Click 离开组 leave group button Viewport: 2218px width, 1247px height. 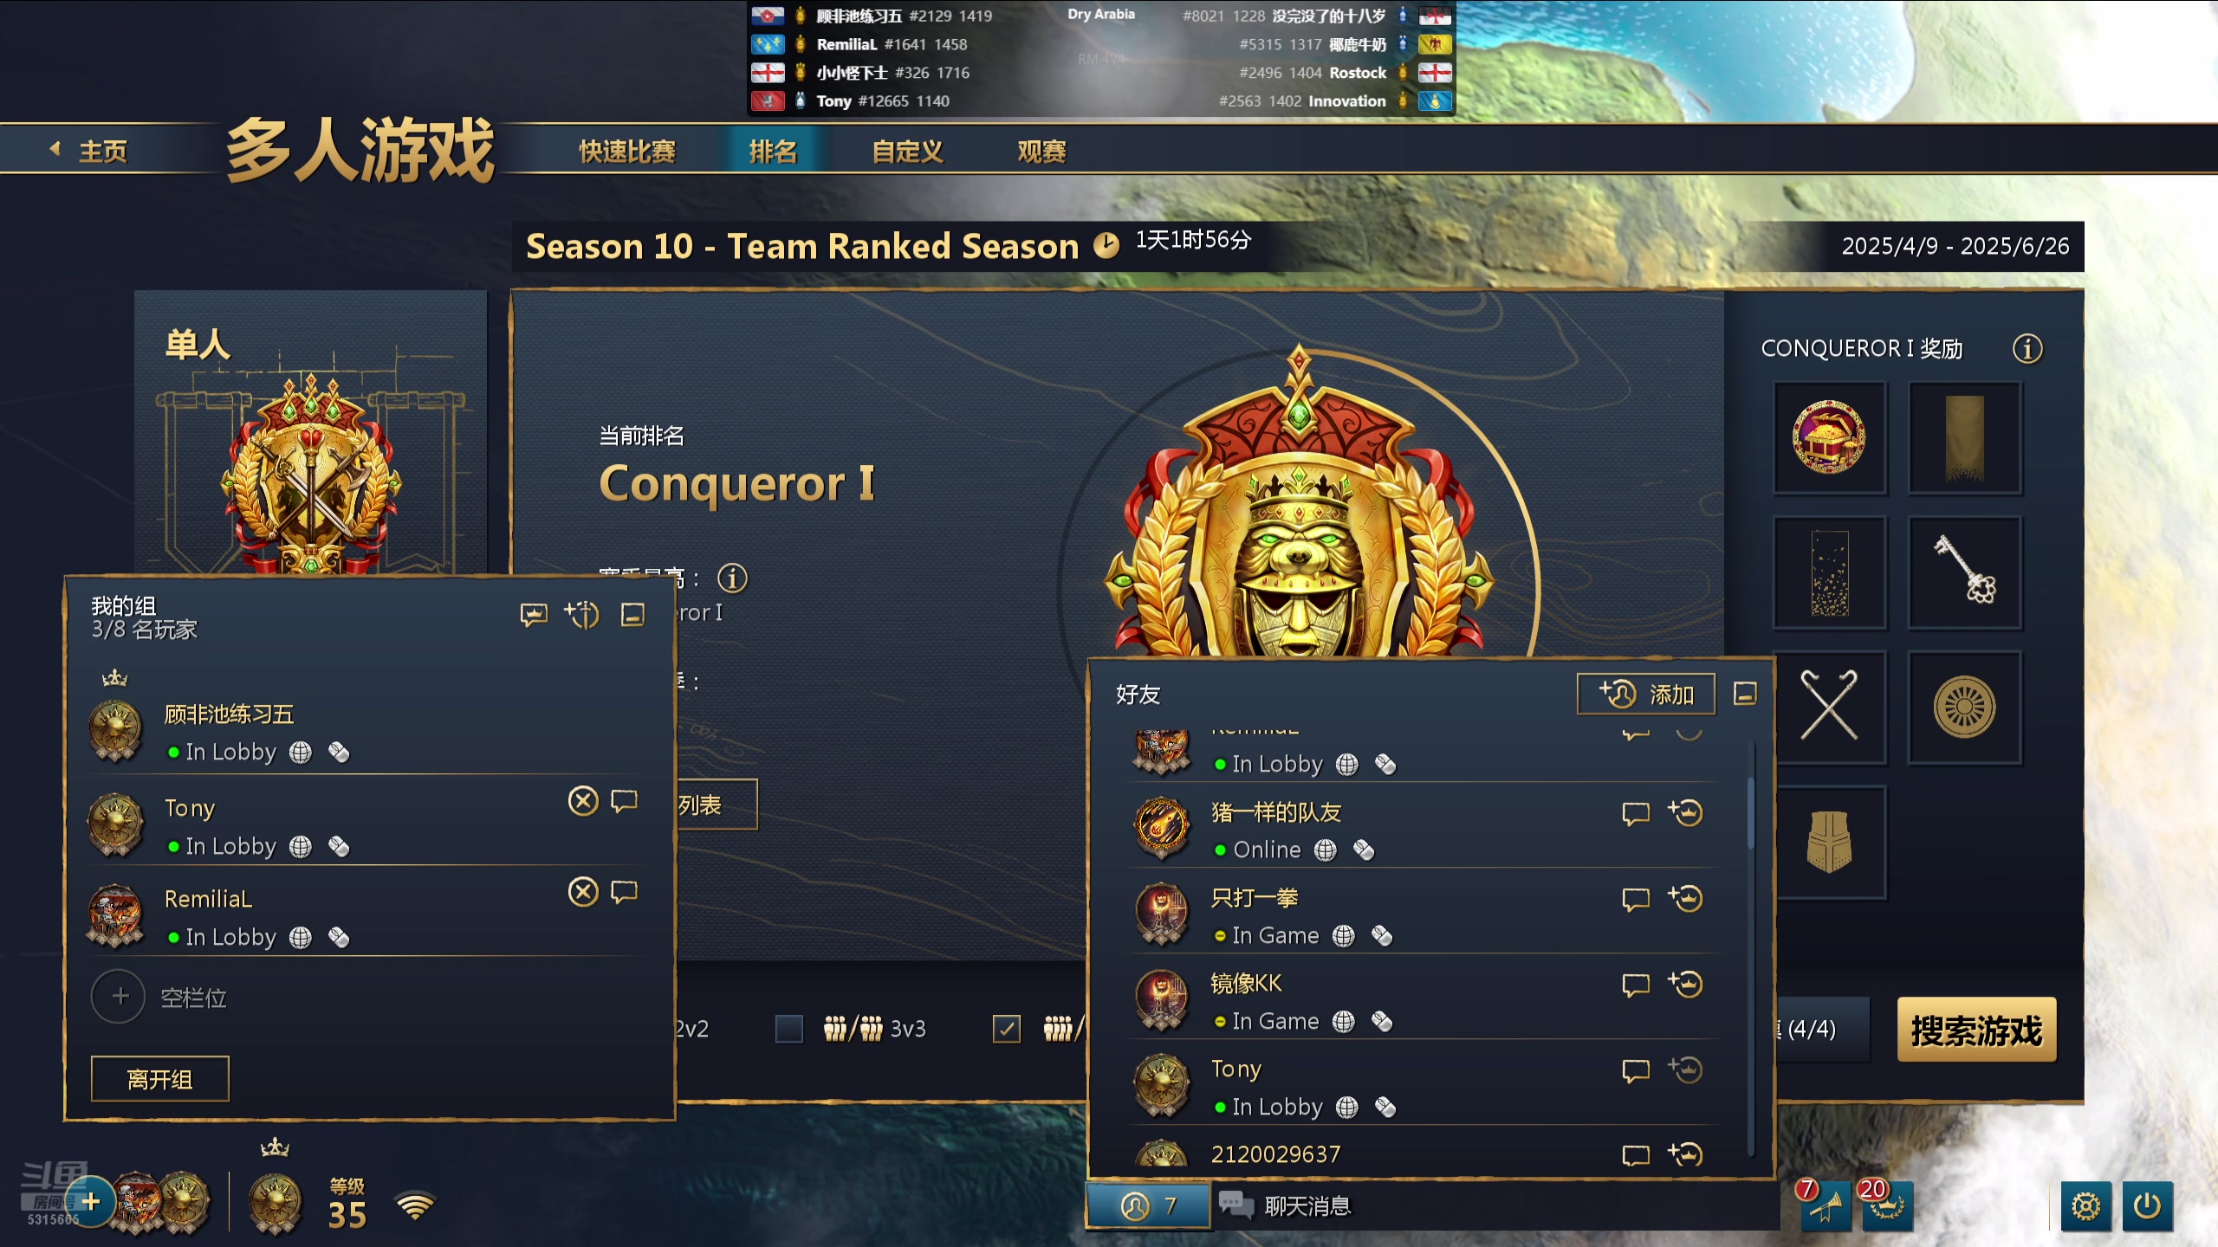pos(160,1079)
